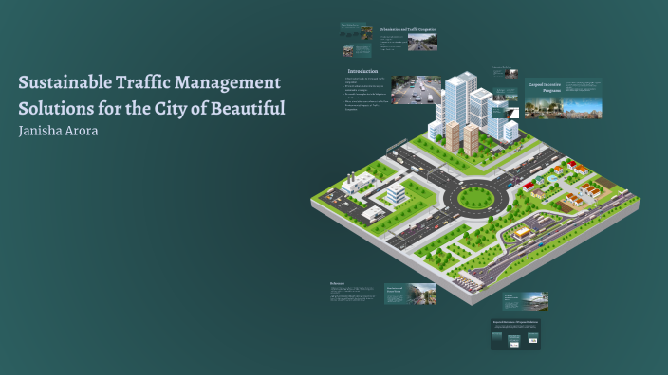The height and width of the screenshot is (375, 668).
Task: Select the author name Janisha Arora
Action: click(59, 131)
